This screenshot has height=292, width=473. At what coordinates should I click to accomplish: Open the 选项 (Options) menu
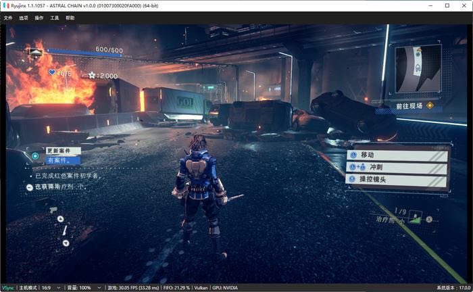coord(24,18)
